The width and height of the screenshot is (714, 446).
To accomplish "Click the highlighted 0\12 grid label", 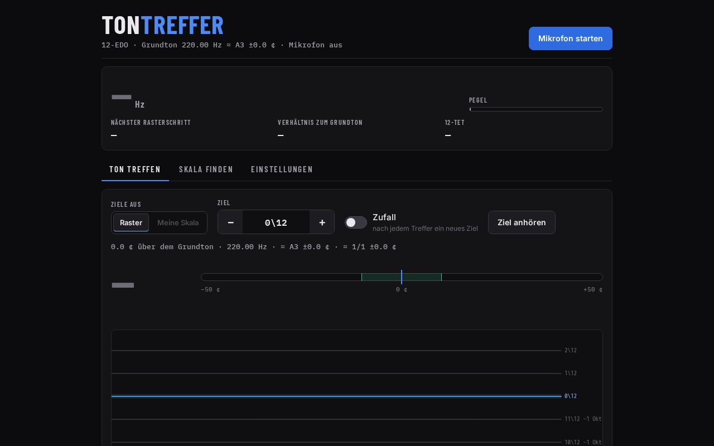I will 571,396.
